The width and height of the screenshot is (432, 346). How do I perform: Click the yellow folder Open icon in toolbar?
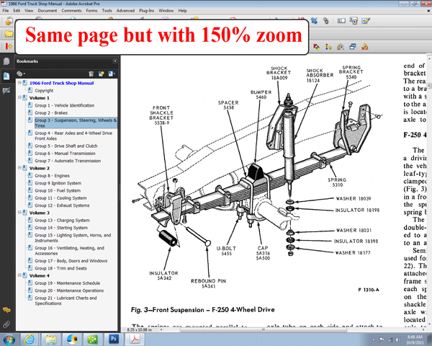[x=9, y=34]
